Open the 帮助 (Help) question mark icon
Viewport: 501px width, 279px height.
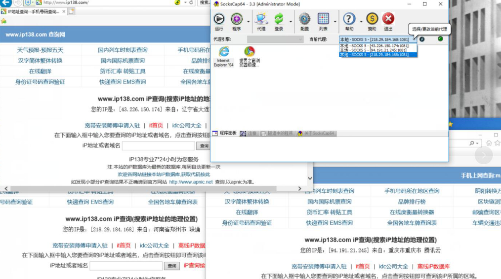[x=349, y=19]
